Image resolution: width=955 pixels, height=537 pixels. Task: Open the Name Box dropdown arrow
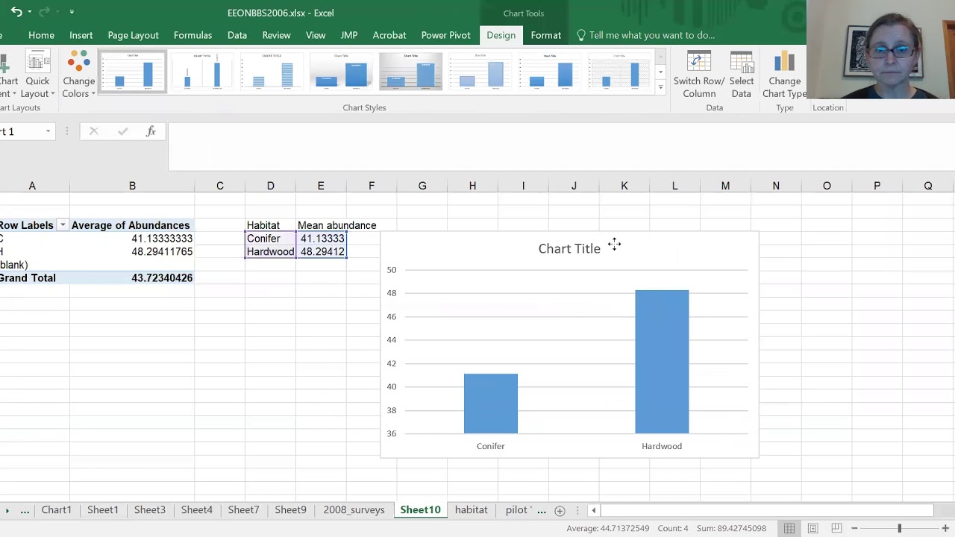point(48,131)
